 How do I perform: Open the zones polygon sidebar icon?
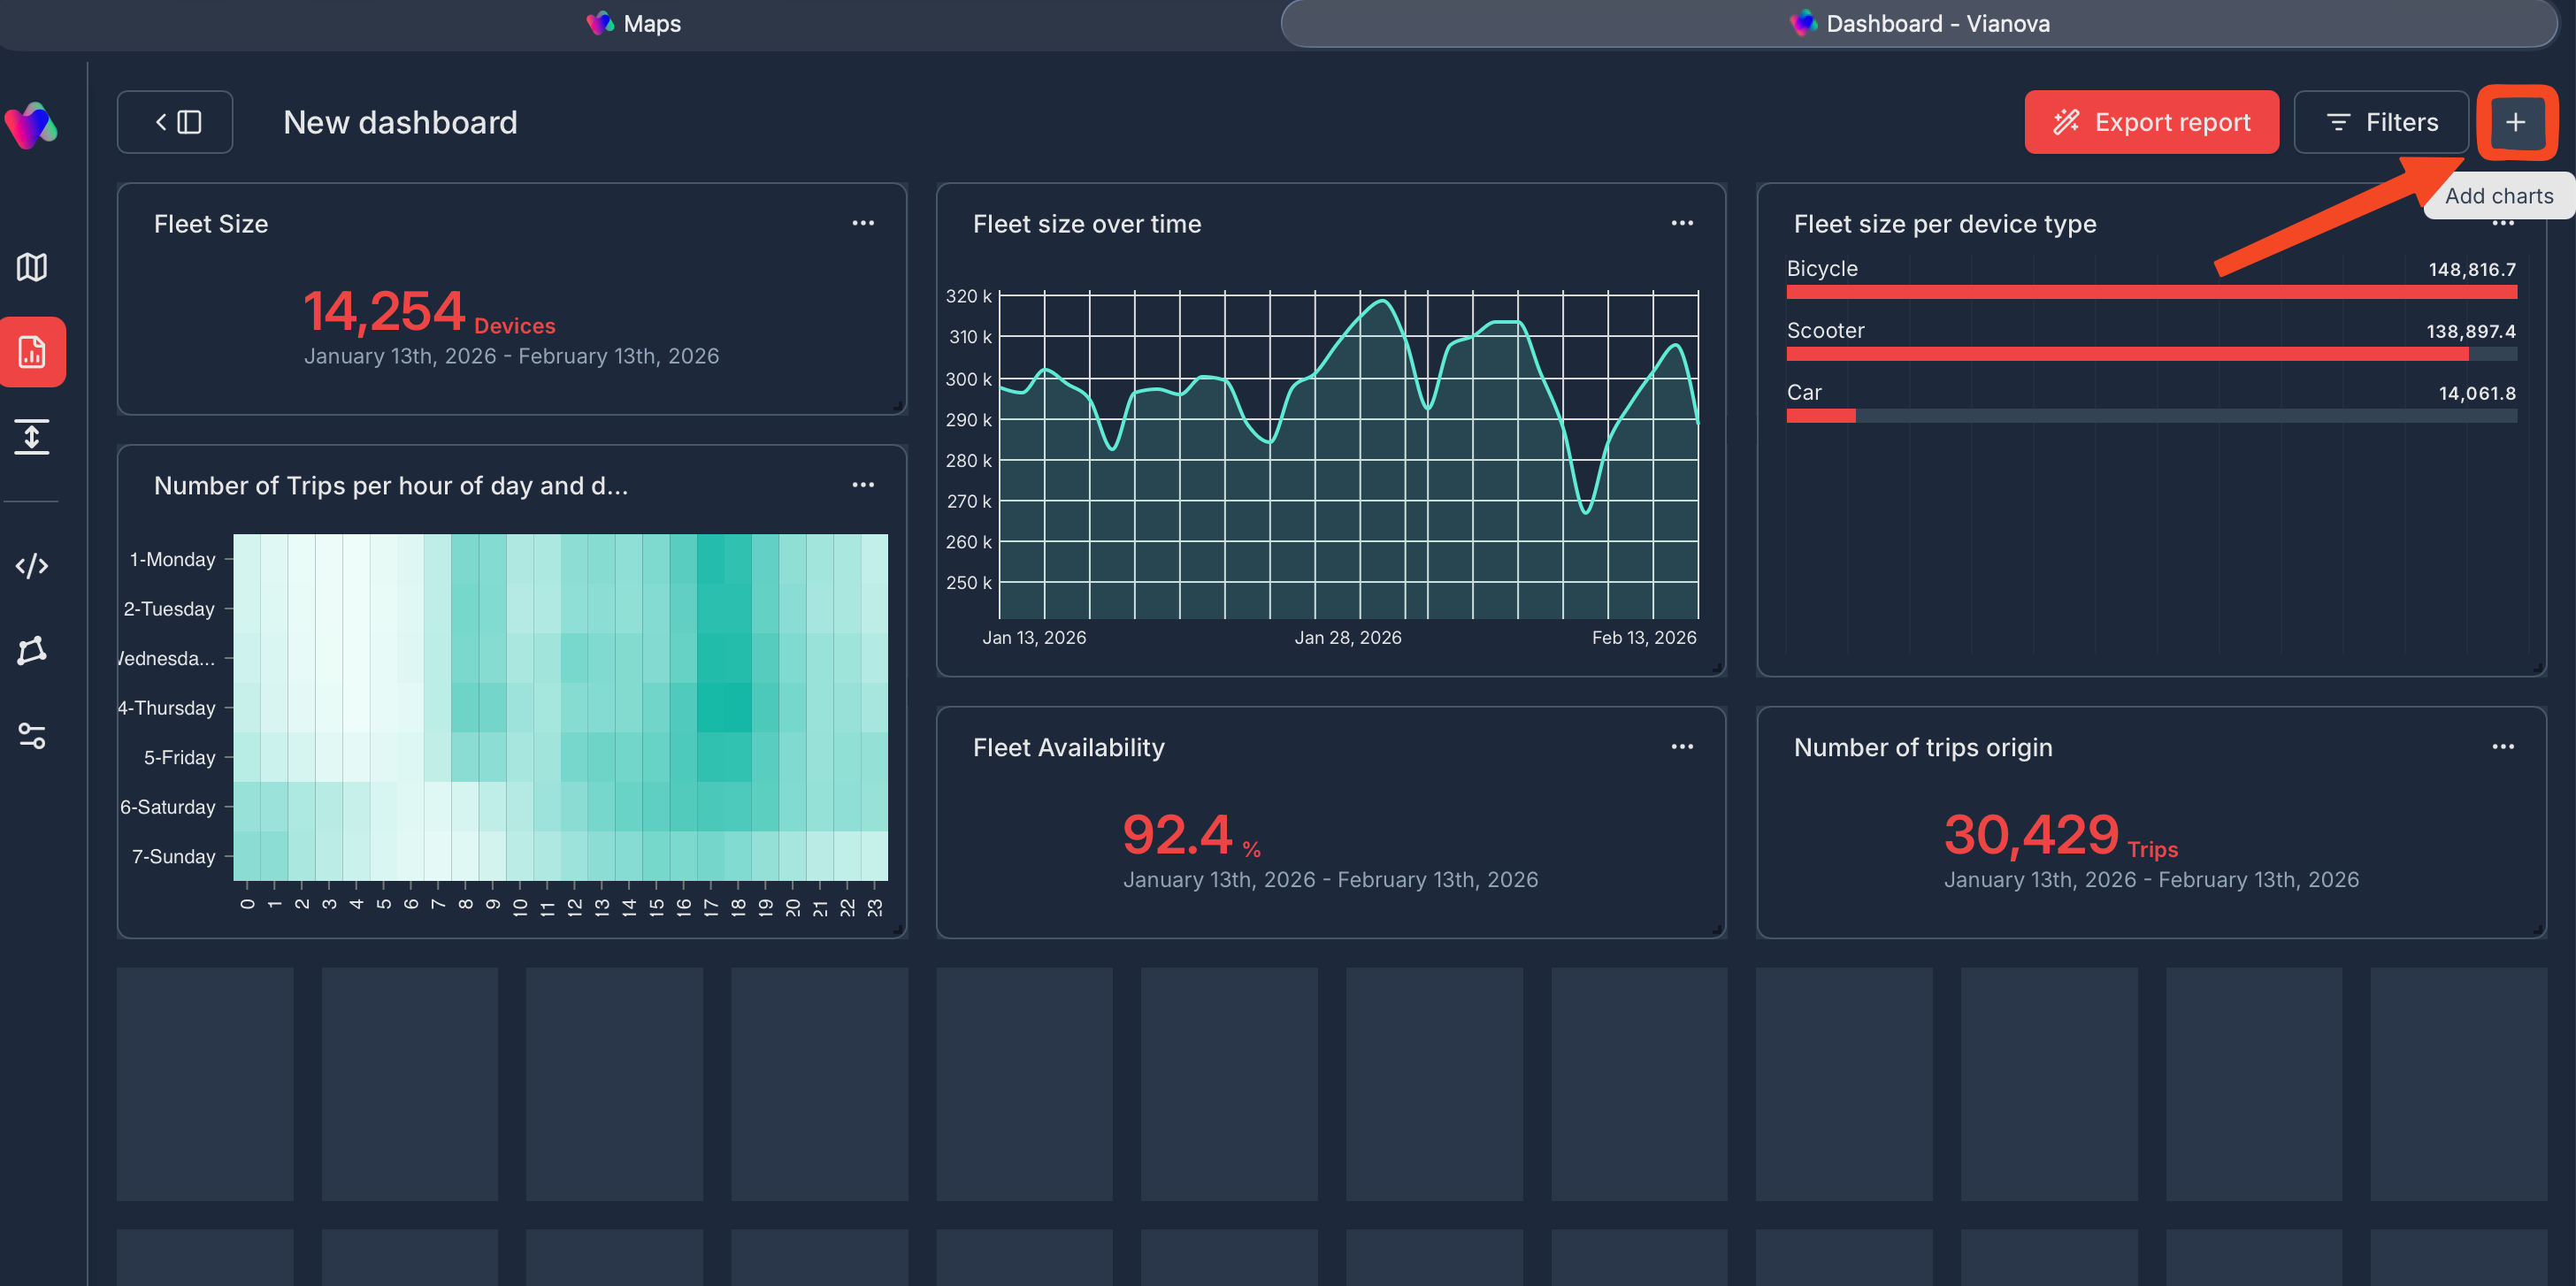click(32, 651)
